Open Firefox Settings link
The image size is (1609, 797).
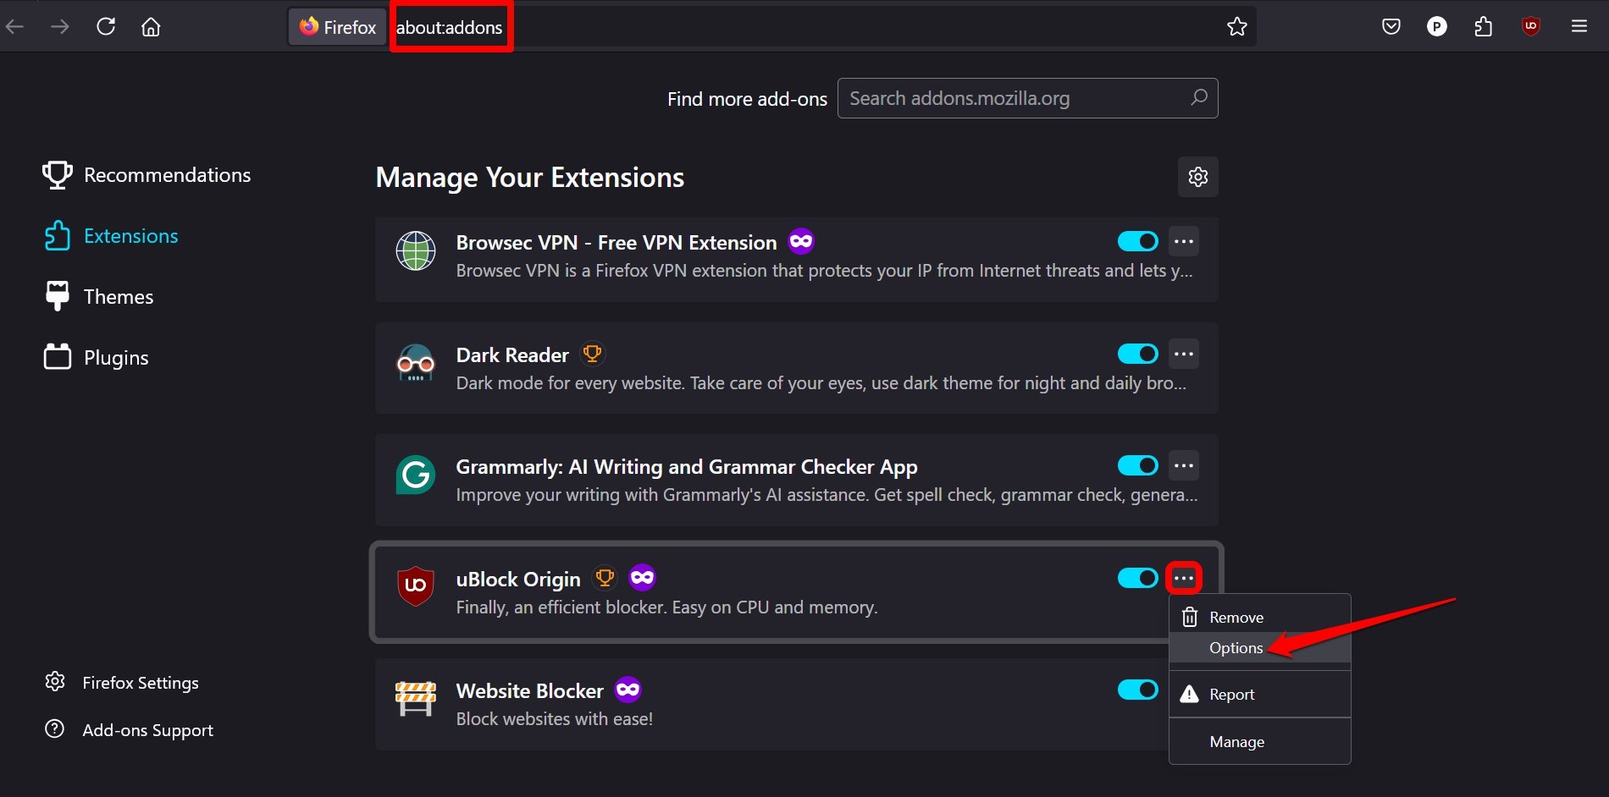(x=122, y=682)
